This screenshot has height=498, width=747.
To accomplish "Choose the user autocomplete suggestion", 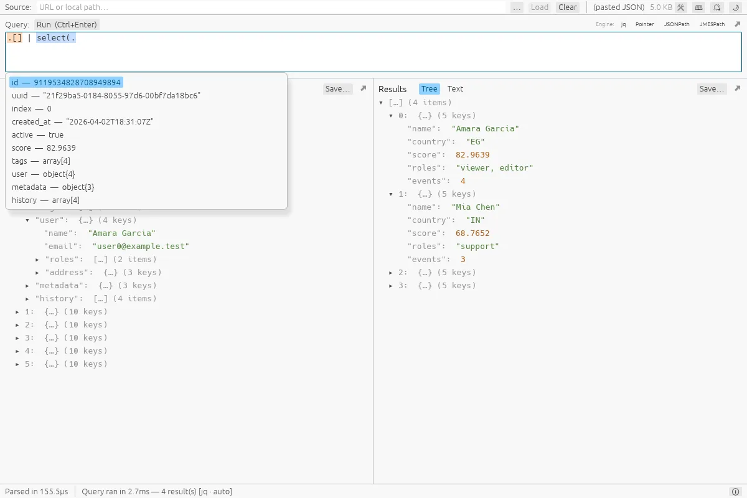I will 147,174.
